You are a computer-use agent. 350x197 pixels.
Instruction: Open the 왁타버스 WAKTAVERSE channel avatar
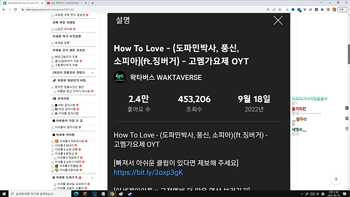(x=119, y=77)
